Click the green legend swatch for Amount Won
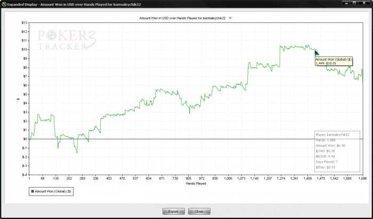 click(33, 191)
